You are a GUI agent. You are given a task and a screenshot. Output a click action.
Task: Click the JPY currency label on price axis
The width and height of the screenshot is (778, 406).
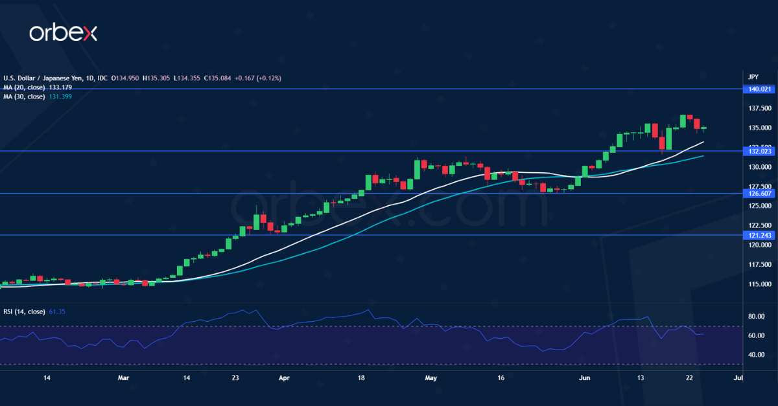pos(753,76)
